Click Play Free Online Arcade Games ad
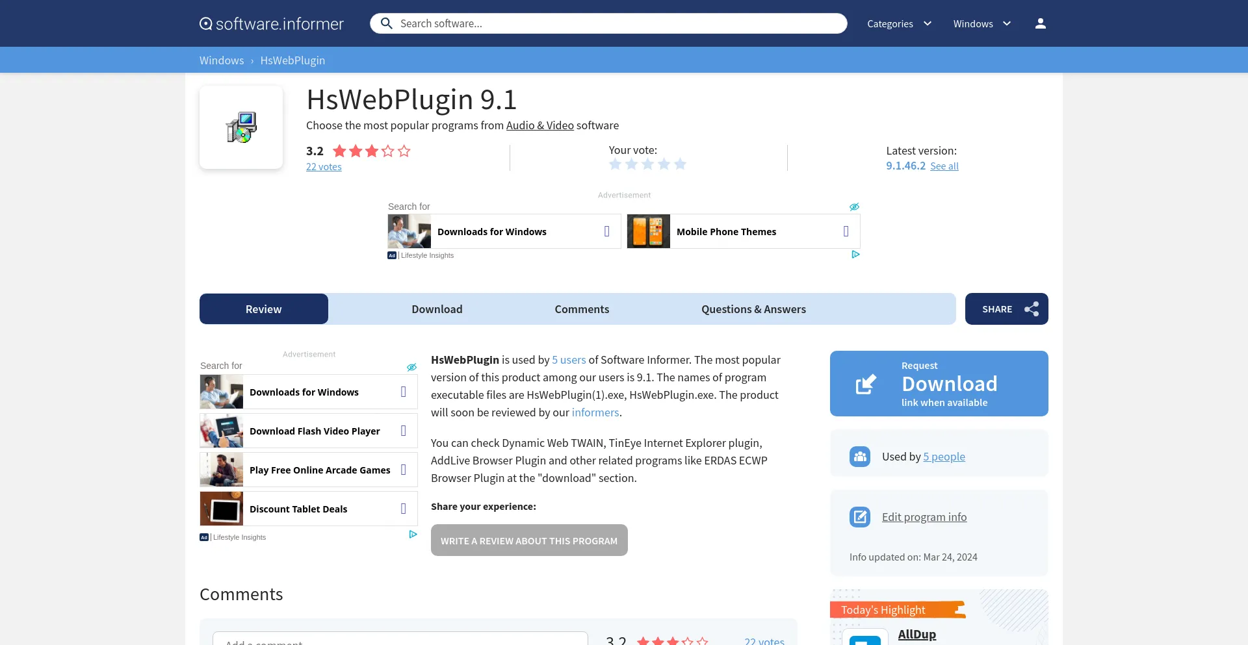The image size is (1248, 645). [x=309, y=470]
